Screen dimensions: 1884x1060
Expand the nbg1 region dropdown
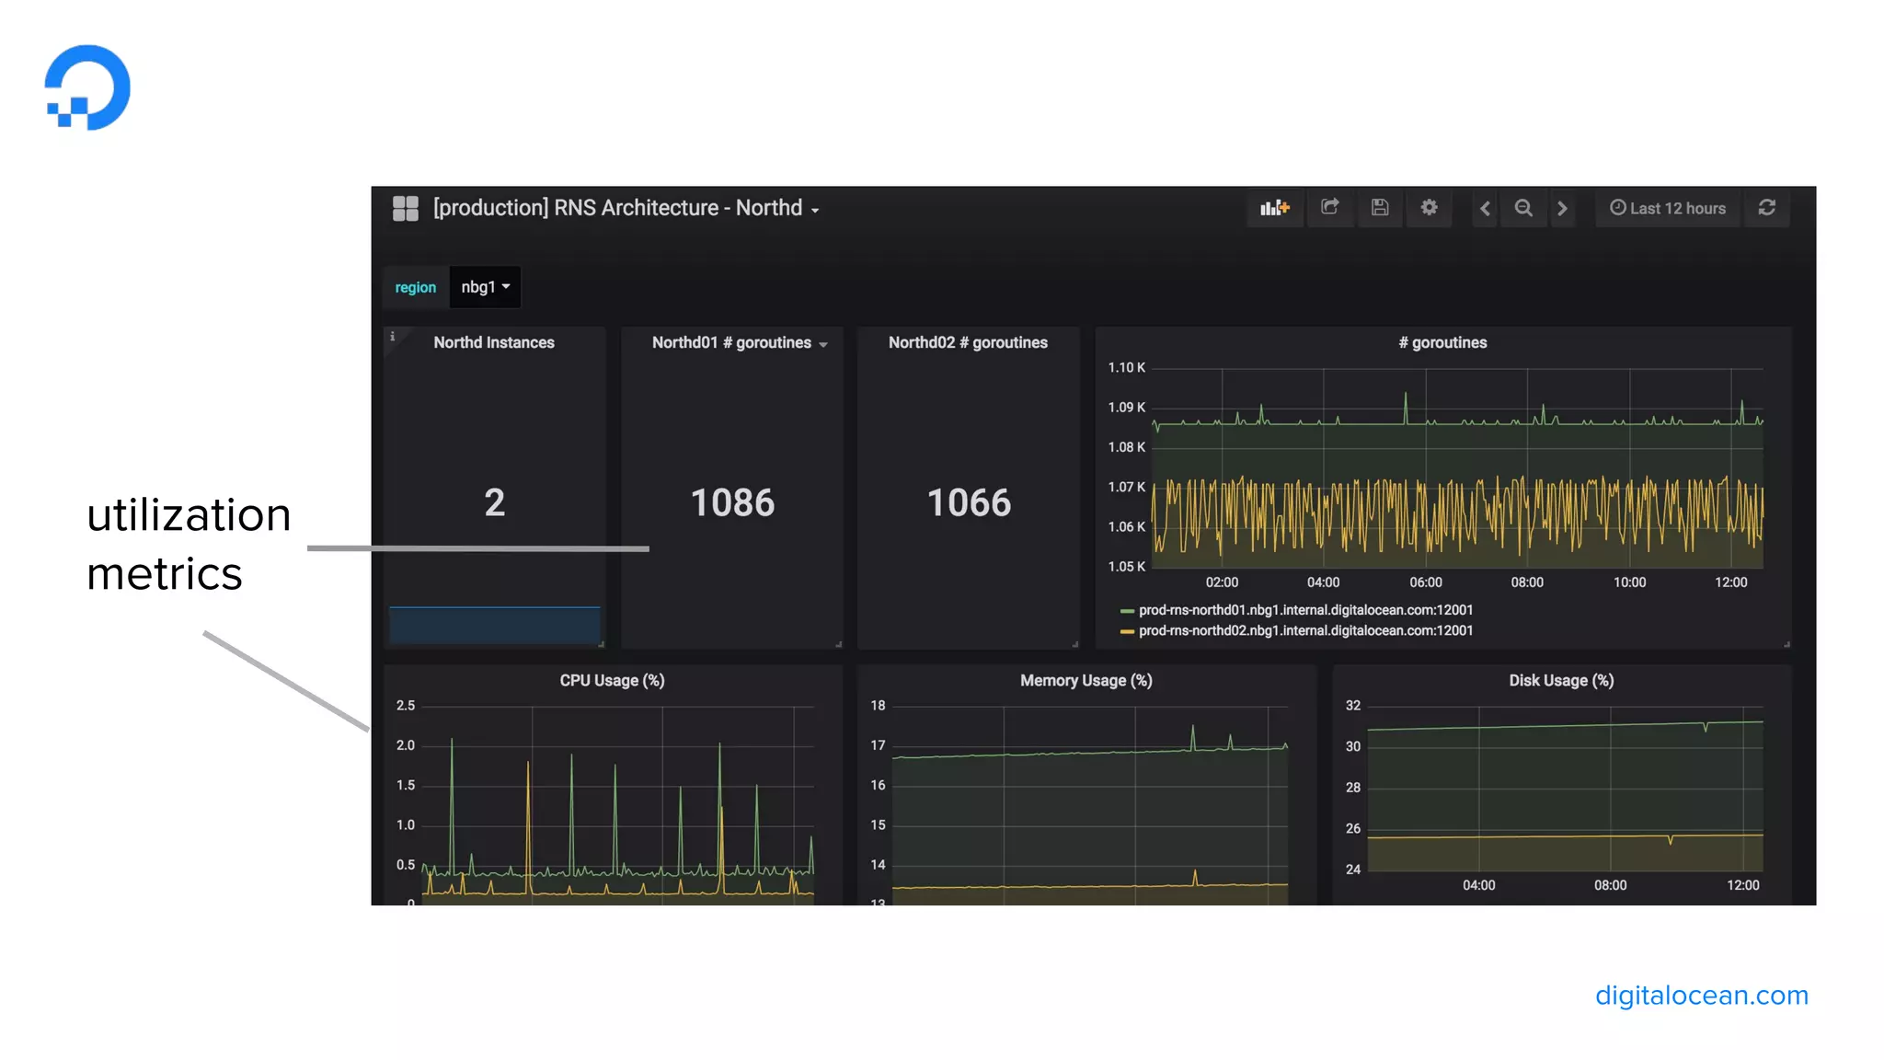[485, 287]
